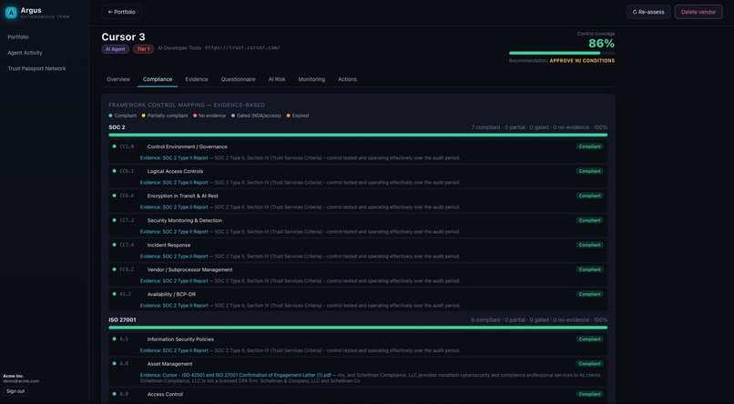This screenshot has width=734, height=404.
Task: Switch to the Evidence tab
Action: coord(197,79)
